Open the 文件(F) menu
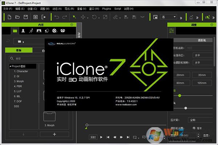Screen dimensions: 218x145 pyautogui.click(x=8, y=9)
